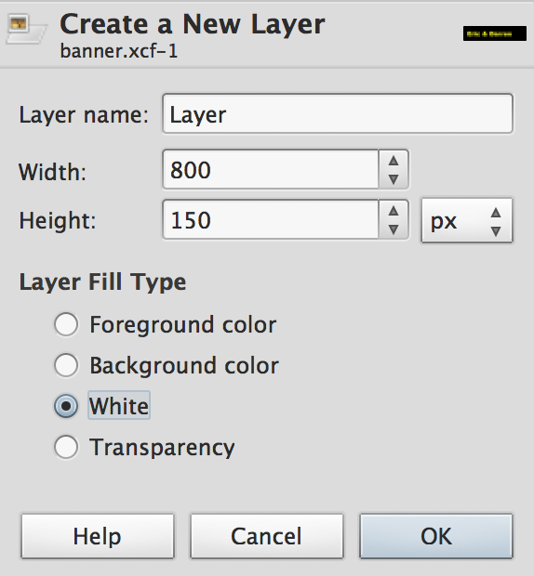Click the Foreground color option label
Screen dimensions: 534x576
coord(182,325)
